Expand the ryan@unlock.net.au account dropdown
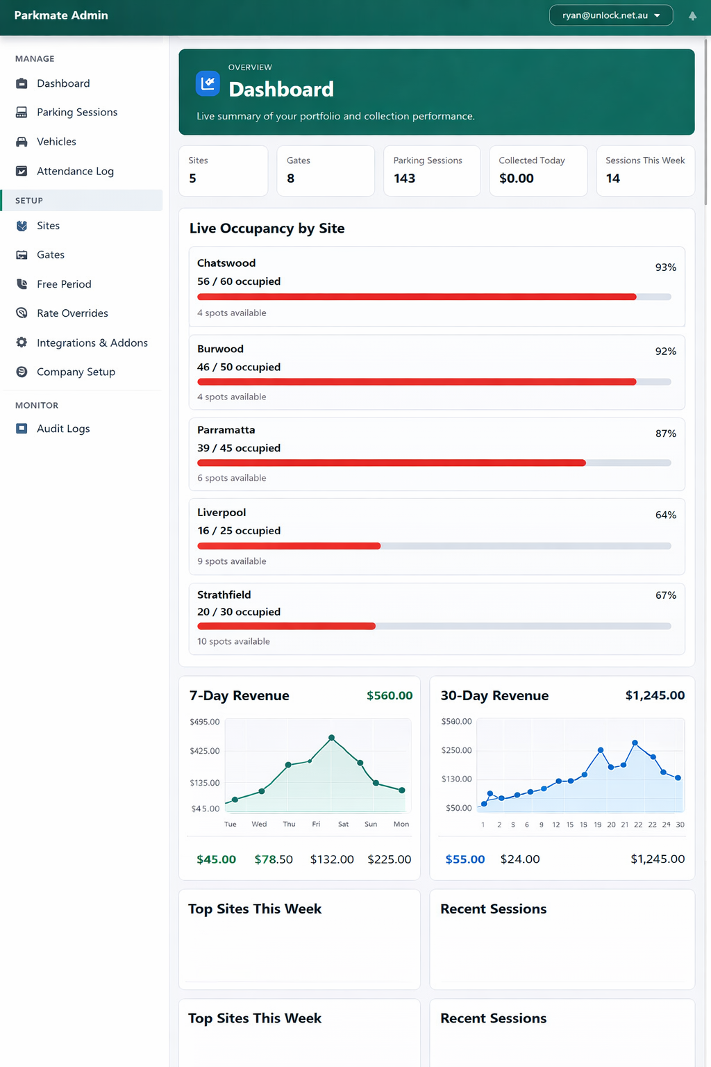 (x=610, y=15)
